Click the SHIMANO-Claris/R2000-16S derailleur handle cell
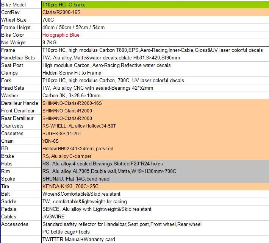Screen dimensions: 269x243 tap(155, 103)
